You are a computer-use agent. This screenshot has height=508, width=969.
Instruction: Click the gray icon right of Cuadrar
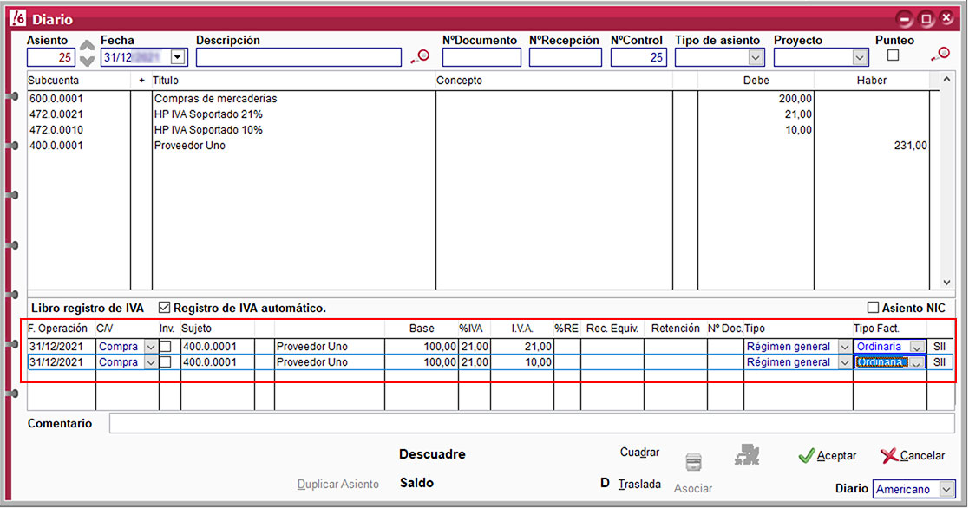pyautogui.click(x=745, y=454)
